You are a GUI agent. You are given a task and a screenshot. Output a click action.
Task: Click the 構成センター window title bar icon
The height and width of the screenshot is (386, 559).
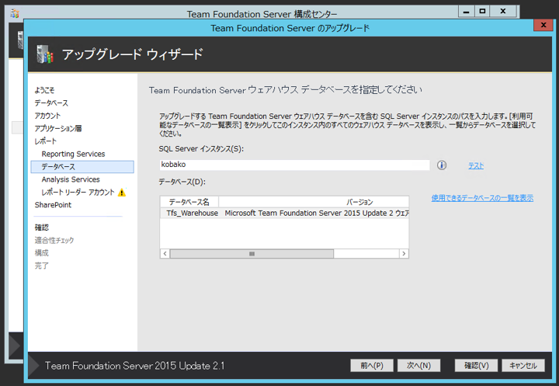pos(15,13)
